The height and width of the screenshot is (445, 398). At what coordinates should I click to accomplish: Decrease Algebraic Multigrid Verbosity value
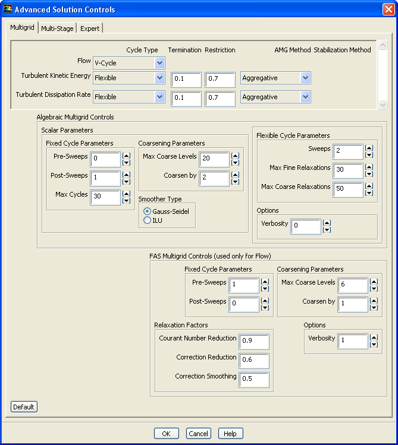(327, 230)
